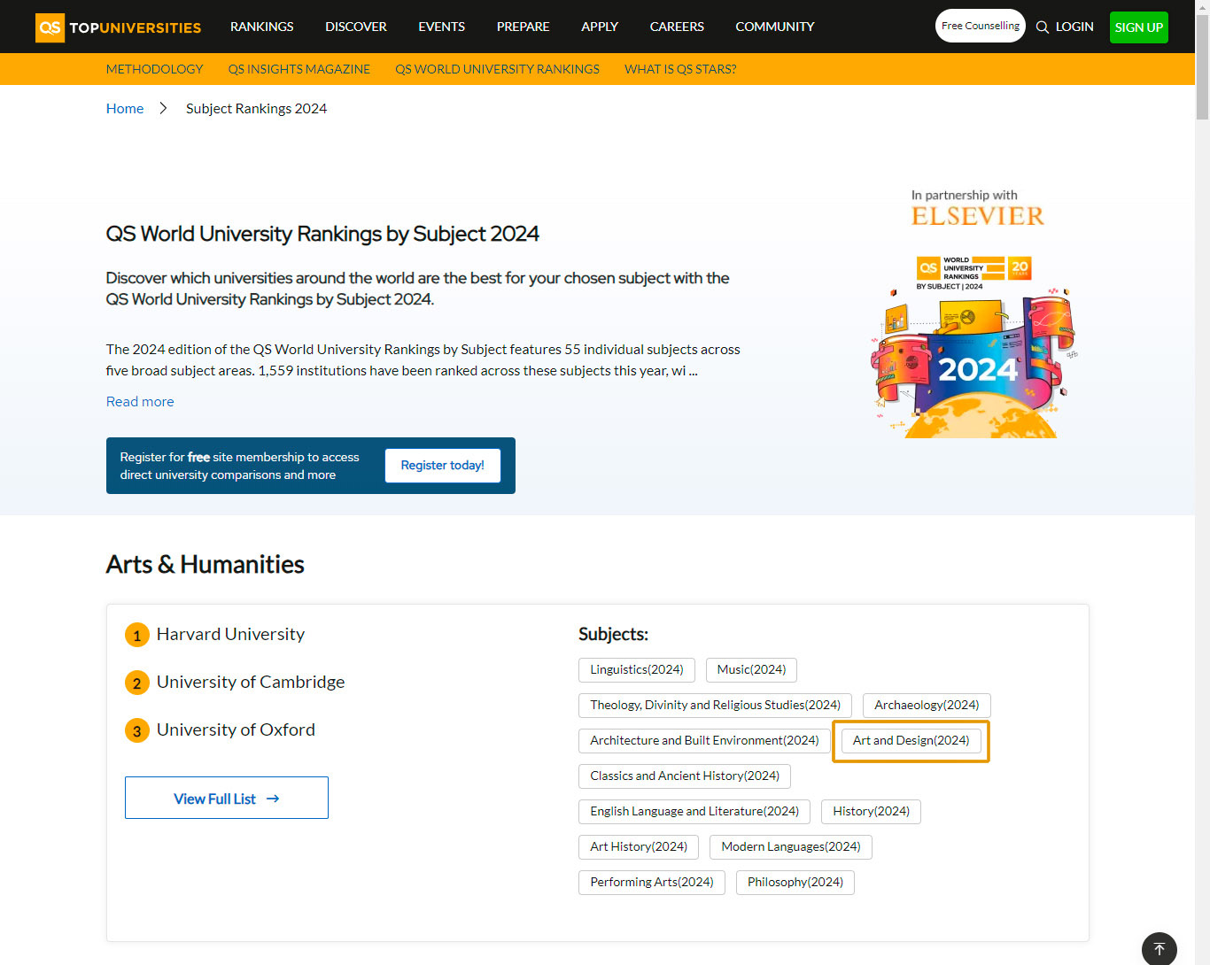
Task: Click the page vertical scrollbar thumb
Action: pos(1202,66)
